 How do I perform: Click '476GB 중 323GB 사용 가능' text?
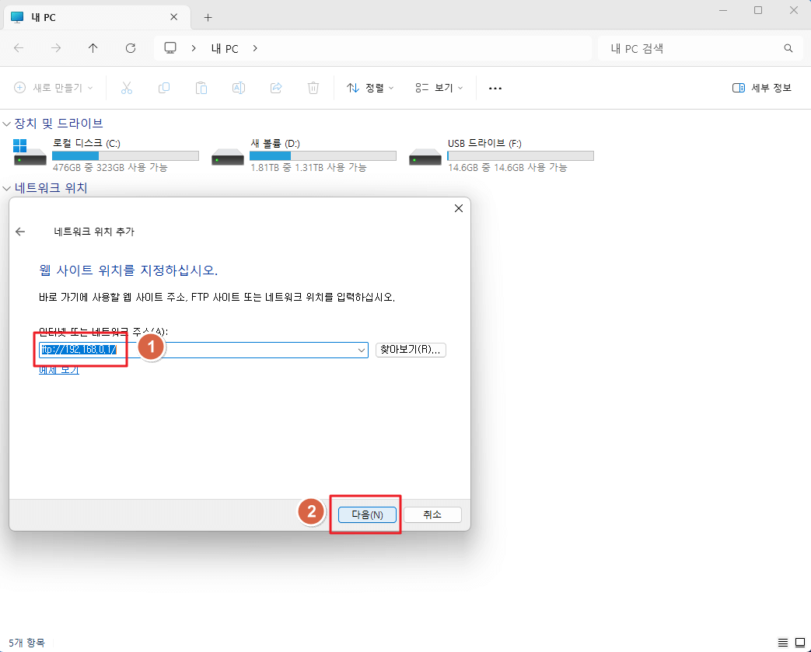[x=110, y=168]
